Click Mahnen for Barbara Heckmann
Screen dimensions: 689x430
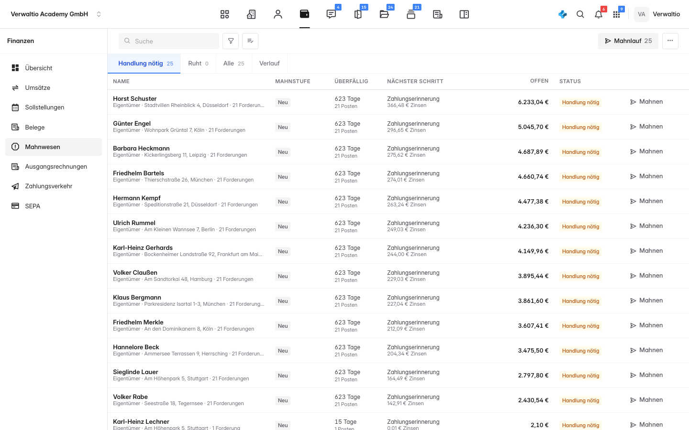click(646, 151)
